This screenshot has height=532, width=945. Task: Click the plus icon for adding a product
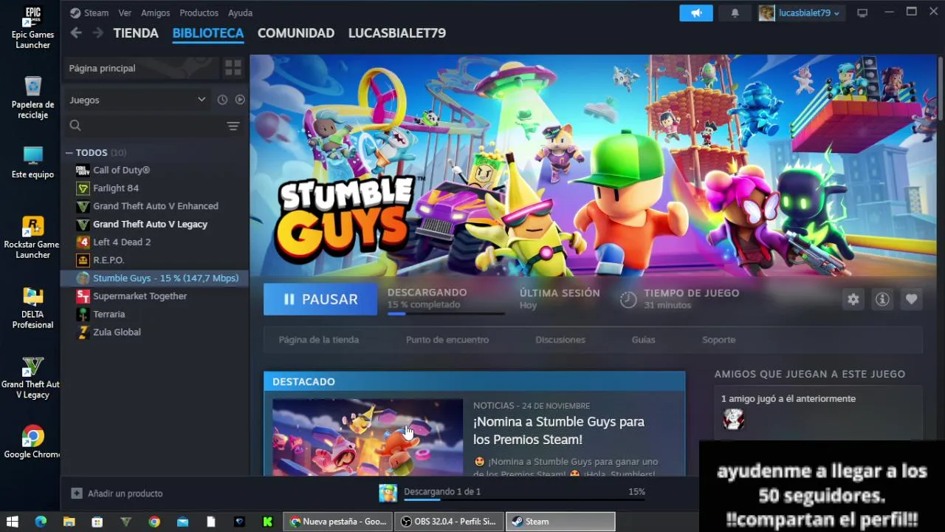tap(77, 493)
